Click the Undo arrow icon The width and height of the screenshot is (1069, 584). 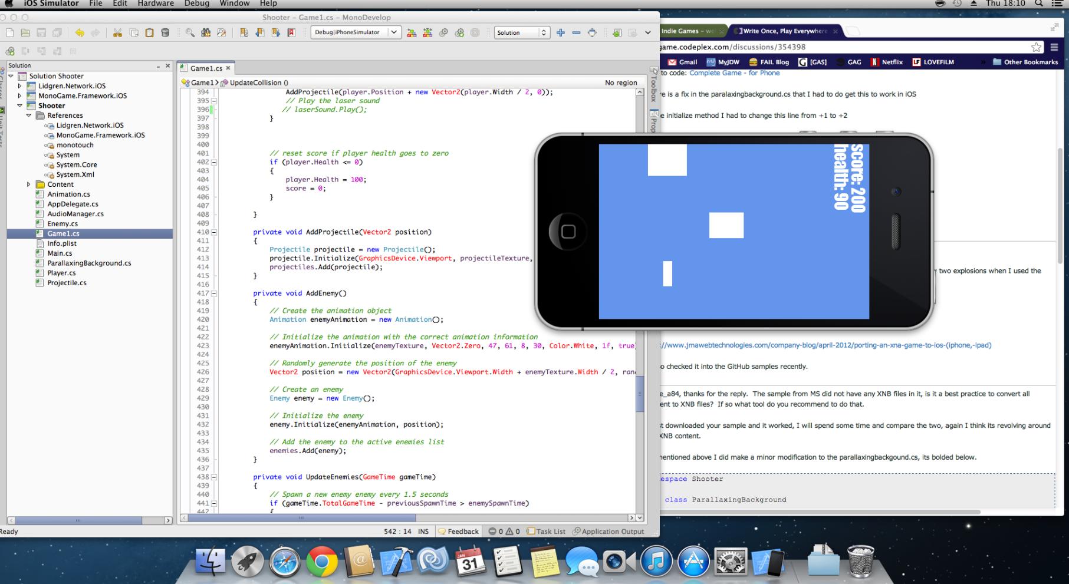(80, 33)
